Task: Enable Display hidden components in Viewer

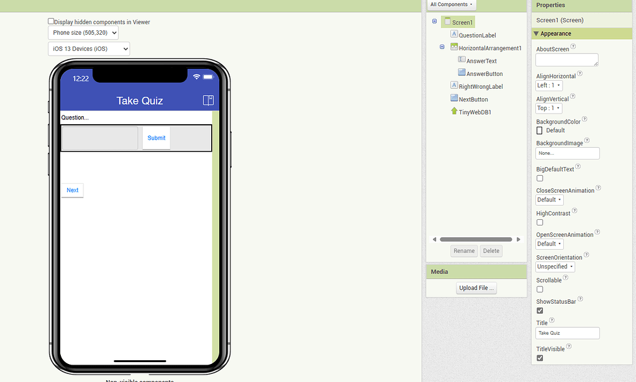Action: (x=50, y=20)
